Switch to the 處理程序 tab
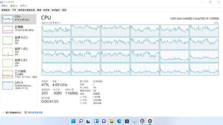Image resolution: width=223 pixels, height=125 pixels. click(6, 10)
